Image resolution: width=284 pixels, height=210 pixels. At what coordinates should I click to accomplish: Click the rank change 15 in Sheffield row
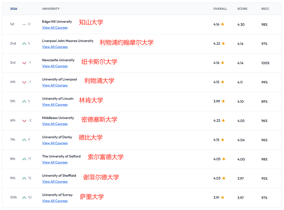tap(29, 178)
